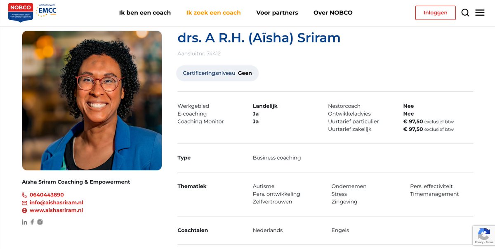This screenshot has width=495, height=249.
Task: Click the 'Timemanagement' theme
Action: pos(434,194)
